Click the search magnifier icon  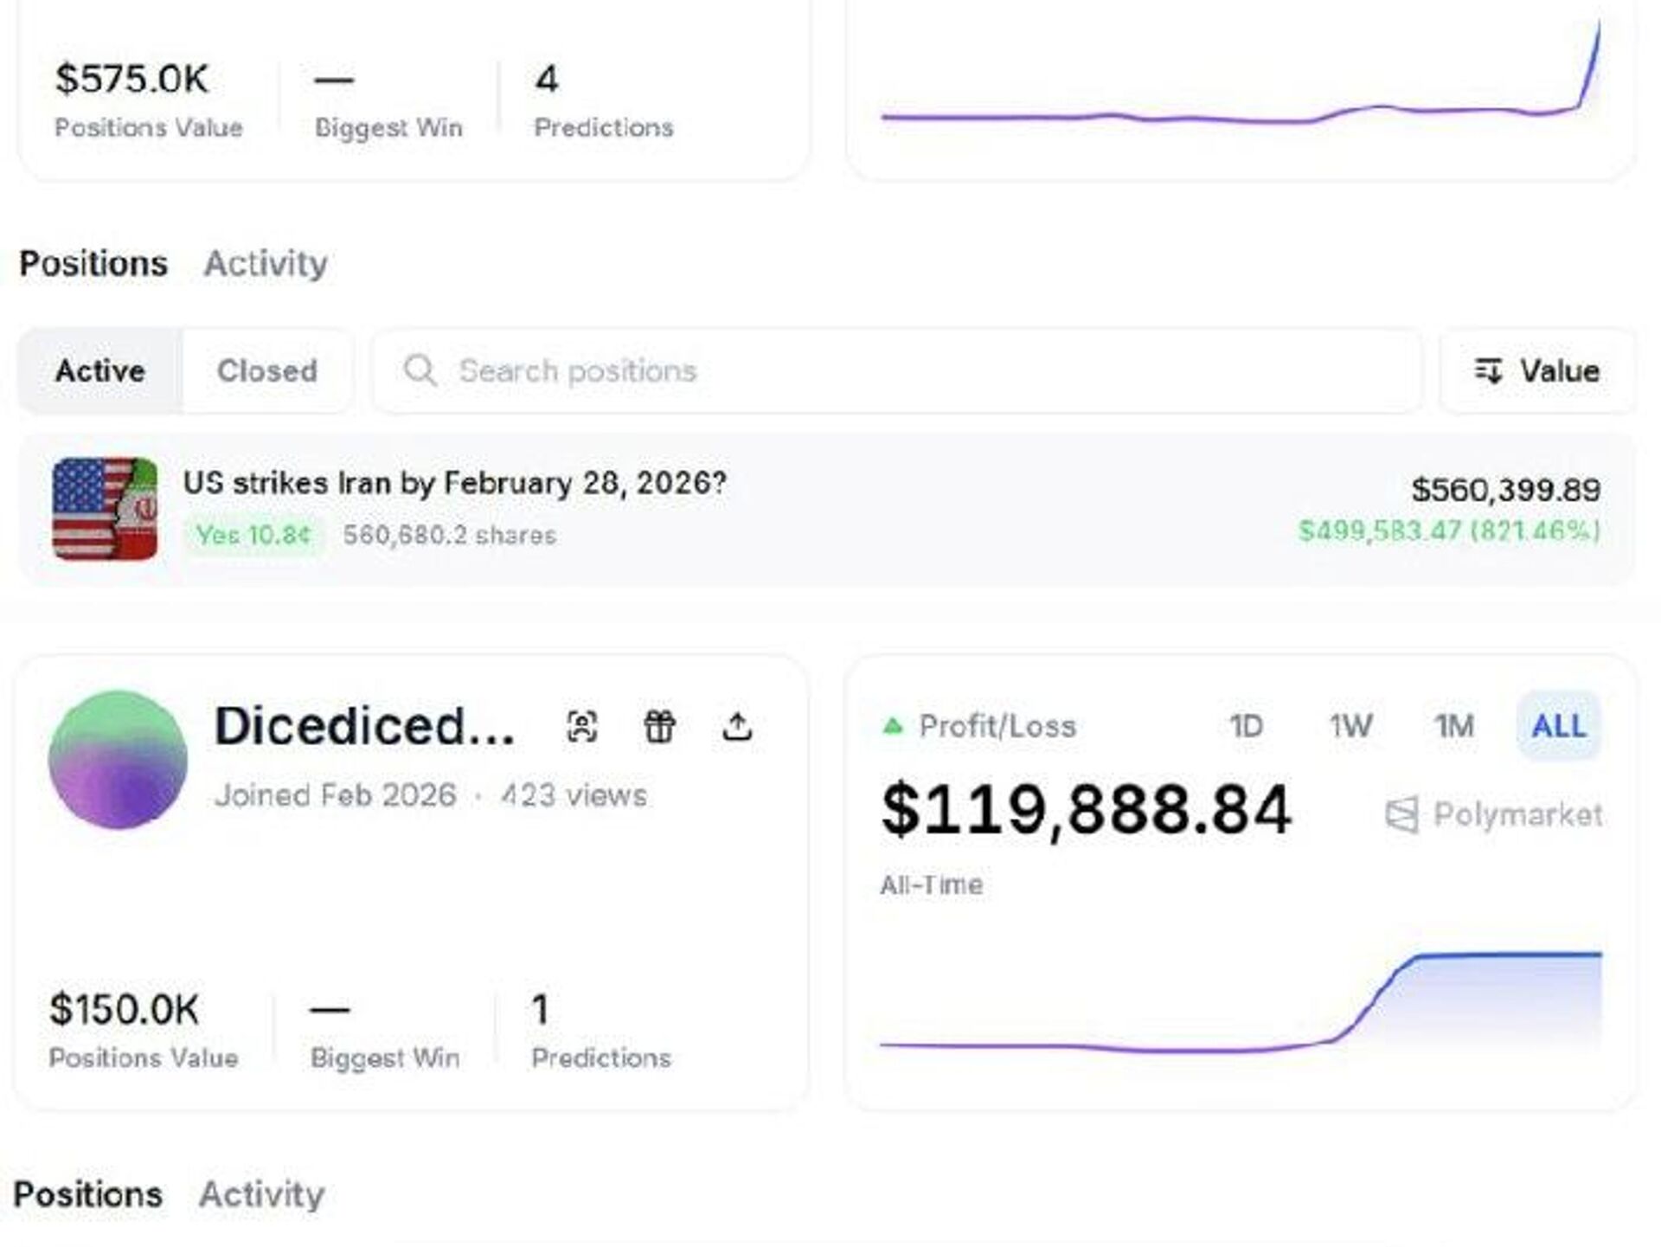coord(420,371)
